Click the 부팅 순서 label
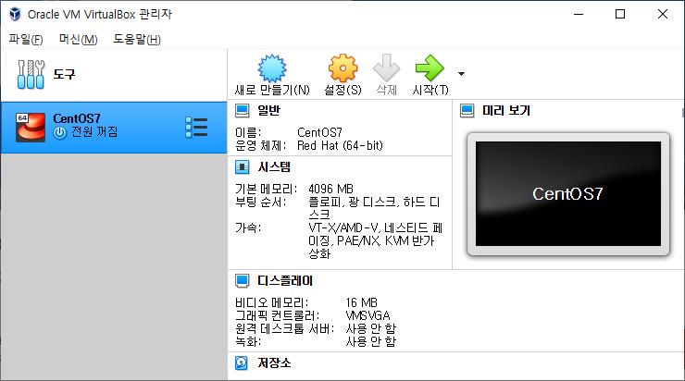 click(x=261, y=203)
